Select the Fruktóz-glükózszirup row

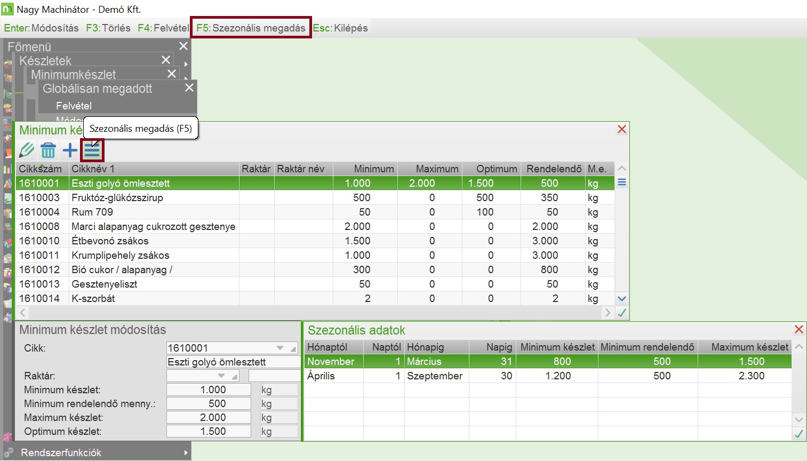pos(117,197)
